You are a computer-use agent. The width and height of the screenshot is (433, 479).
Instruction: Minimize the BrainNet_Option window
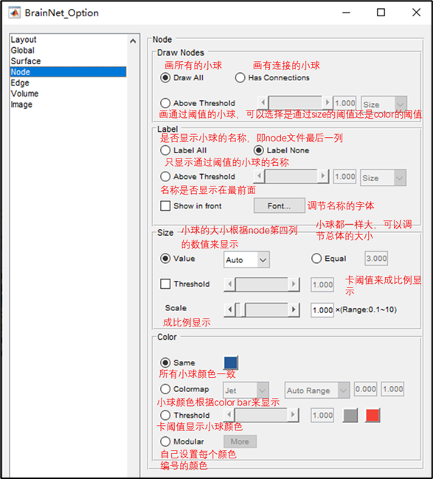tap(346, 13)
